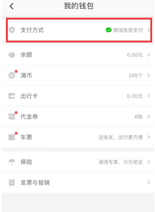Click the invoice receipt icon
Image resolution: width=155 pixels, height=212 pixels.
12,183
